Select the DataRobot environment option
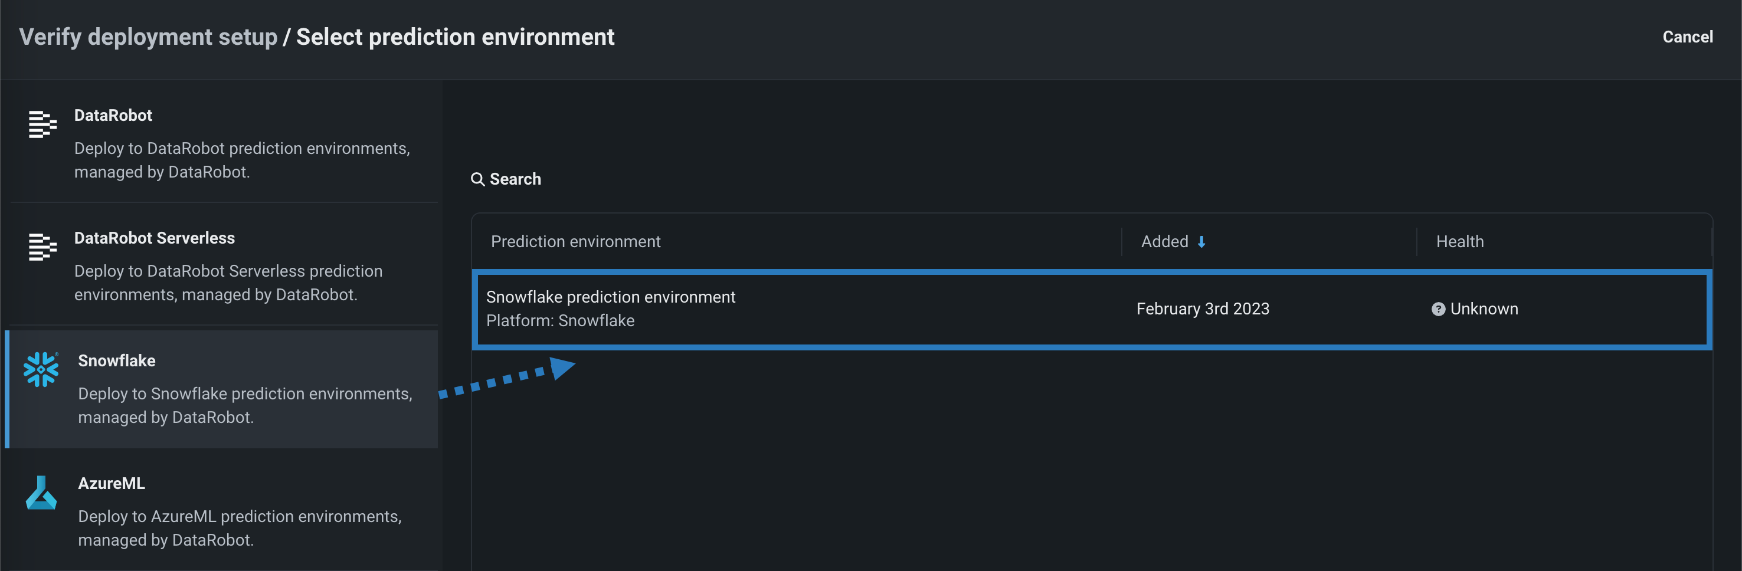The height and width of the screenshot is (571, 1742). point(223,143)
